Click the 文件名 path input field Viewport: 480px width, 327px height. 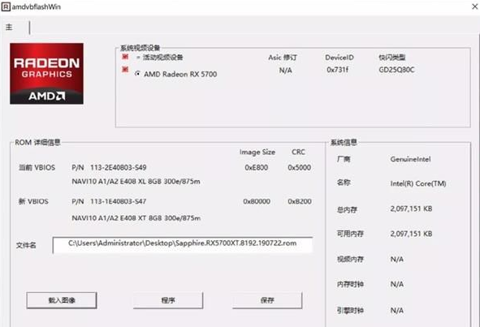pyautogui.click(x=183, y=245)
